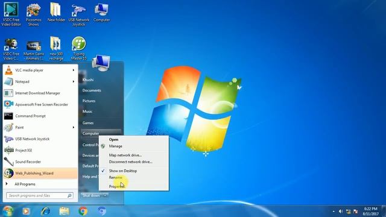Choose Map network drive in context menu

pyautogui.click(x=134, y=156)
